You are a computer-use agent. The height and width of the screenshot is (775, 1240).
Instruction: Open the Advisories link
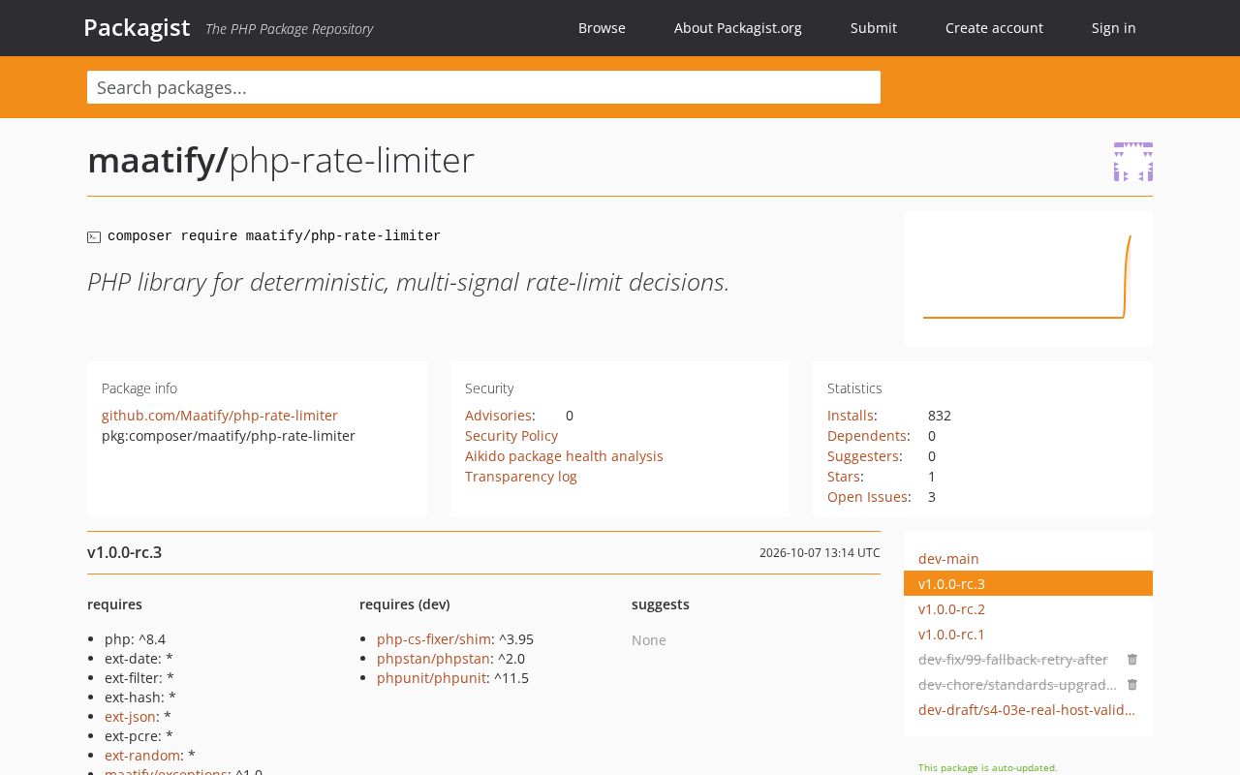(x=498, y=416)
